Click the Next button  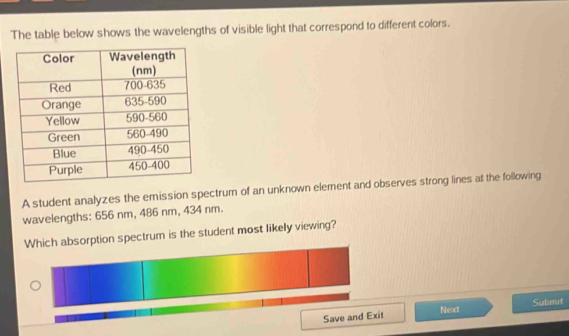point(454,309)
